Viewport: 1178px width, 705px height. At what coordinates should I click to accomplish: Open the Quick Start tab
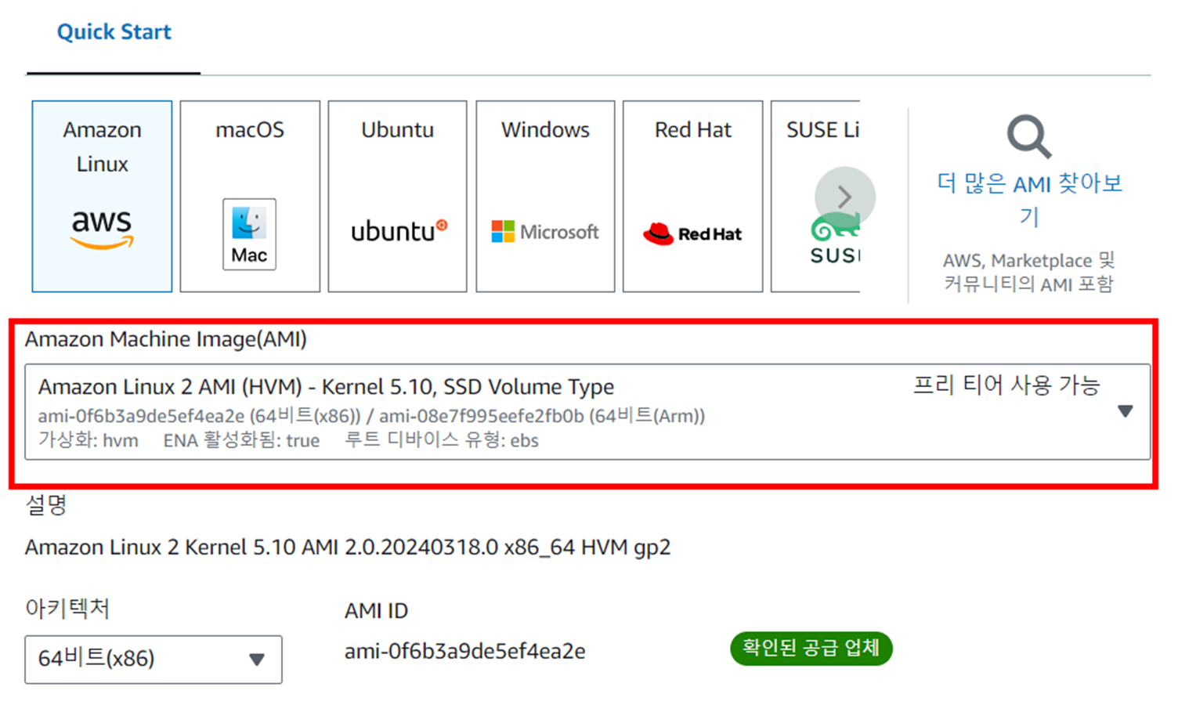click(x=114, y=32)
